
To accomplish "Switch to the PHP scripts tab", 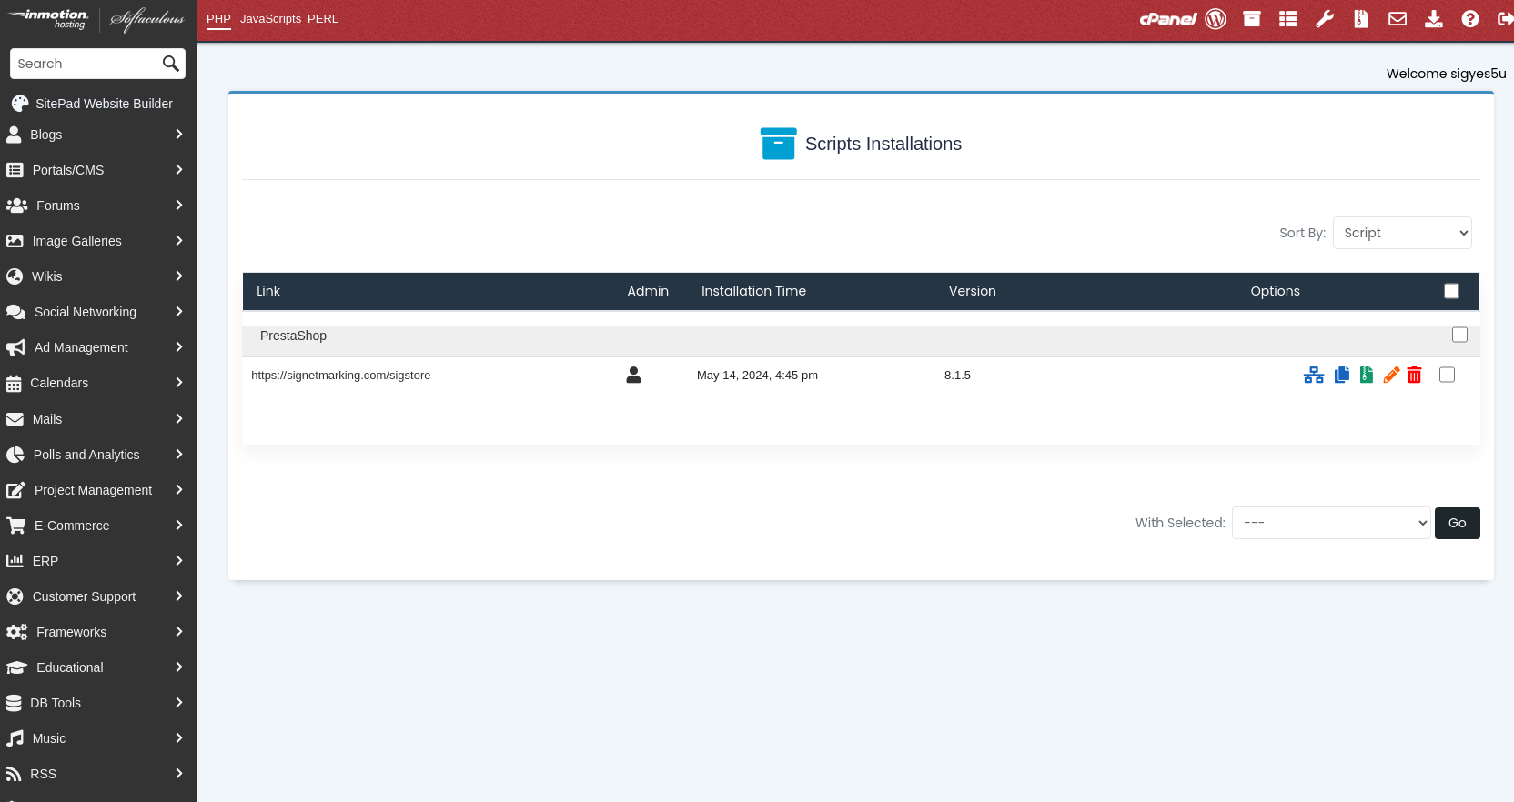I will 218,19.
